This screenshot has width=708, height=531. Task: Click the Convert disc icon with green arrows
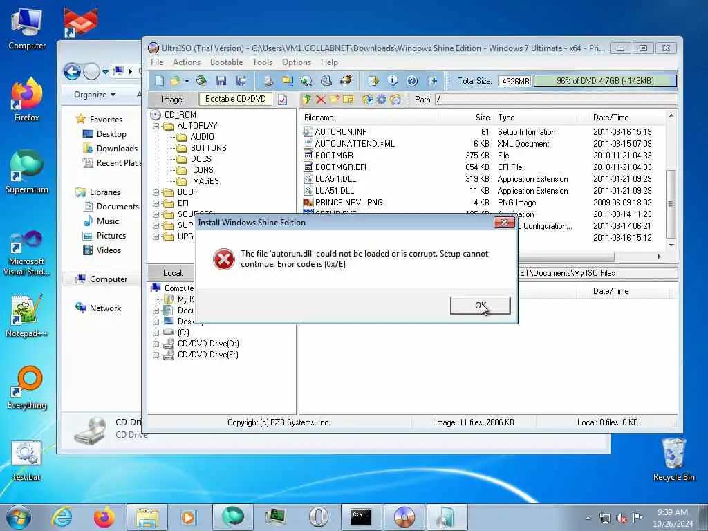306,81
